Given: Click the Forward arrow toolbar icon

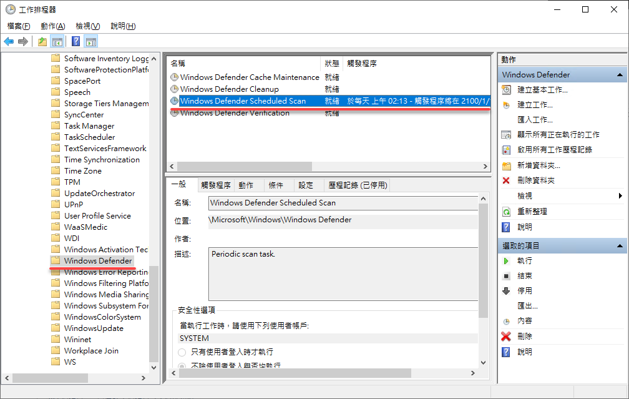Looking at the screenshot, I should 23,41.
